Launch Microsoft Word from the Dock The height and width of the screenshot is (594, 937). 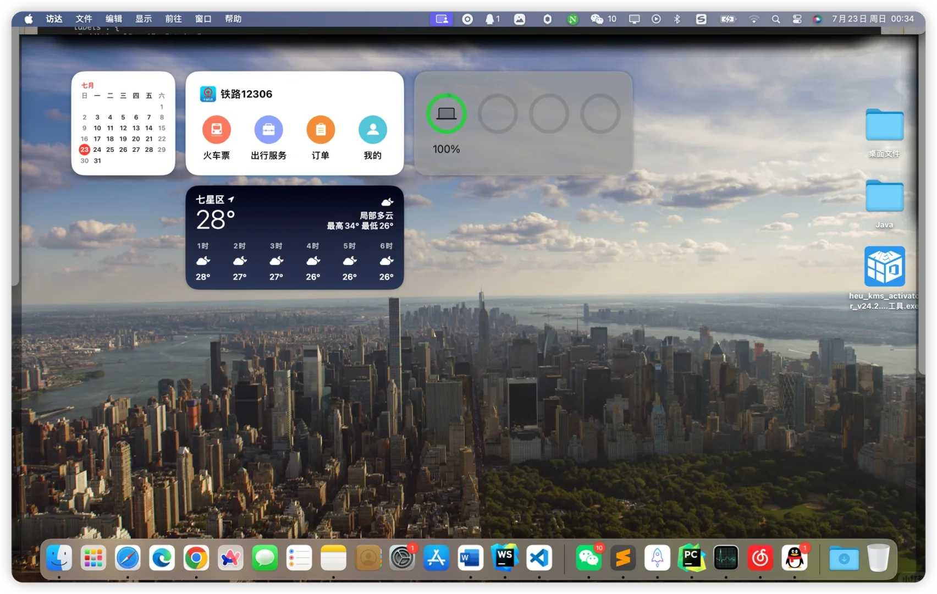tap(471, 558)
